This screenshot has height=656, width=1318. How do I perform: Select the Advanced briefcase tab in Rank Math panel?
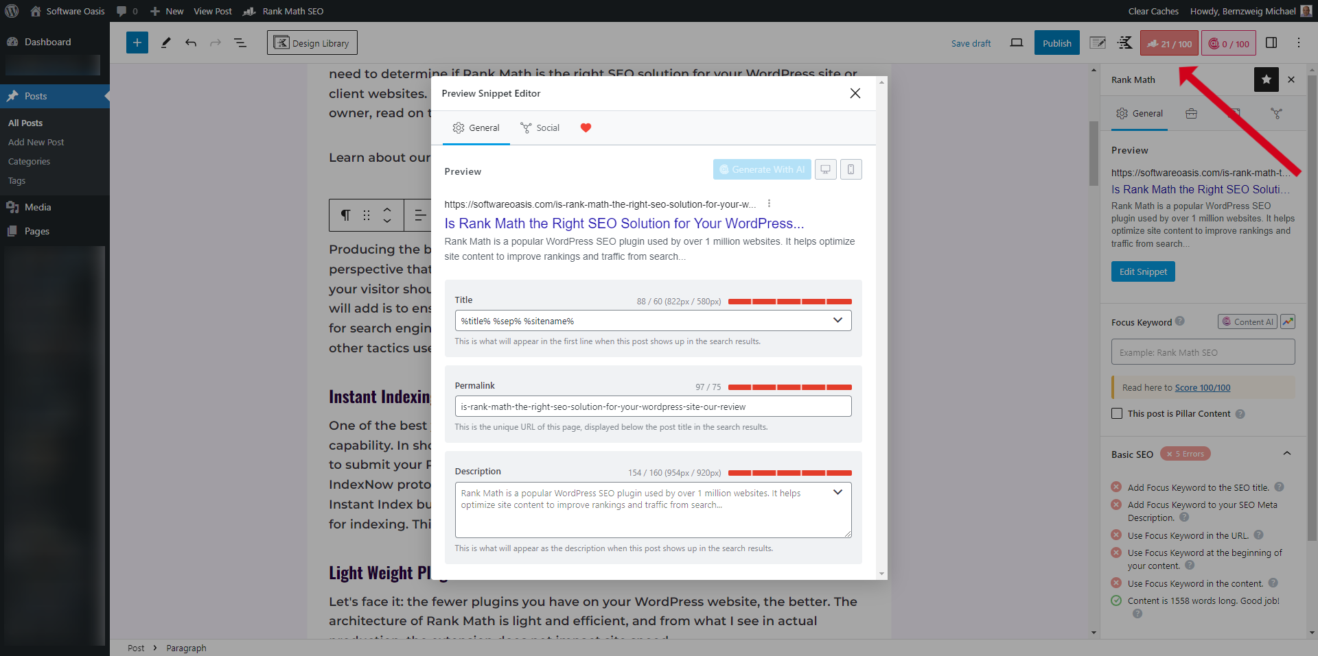1192,113
